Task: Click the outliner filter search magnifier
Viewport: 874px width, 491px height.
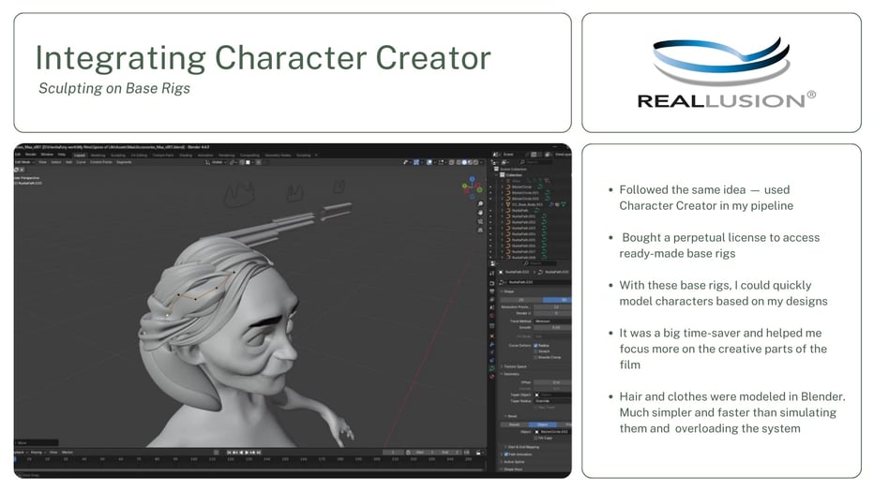Action: pos(522,162)
